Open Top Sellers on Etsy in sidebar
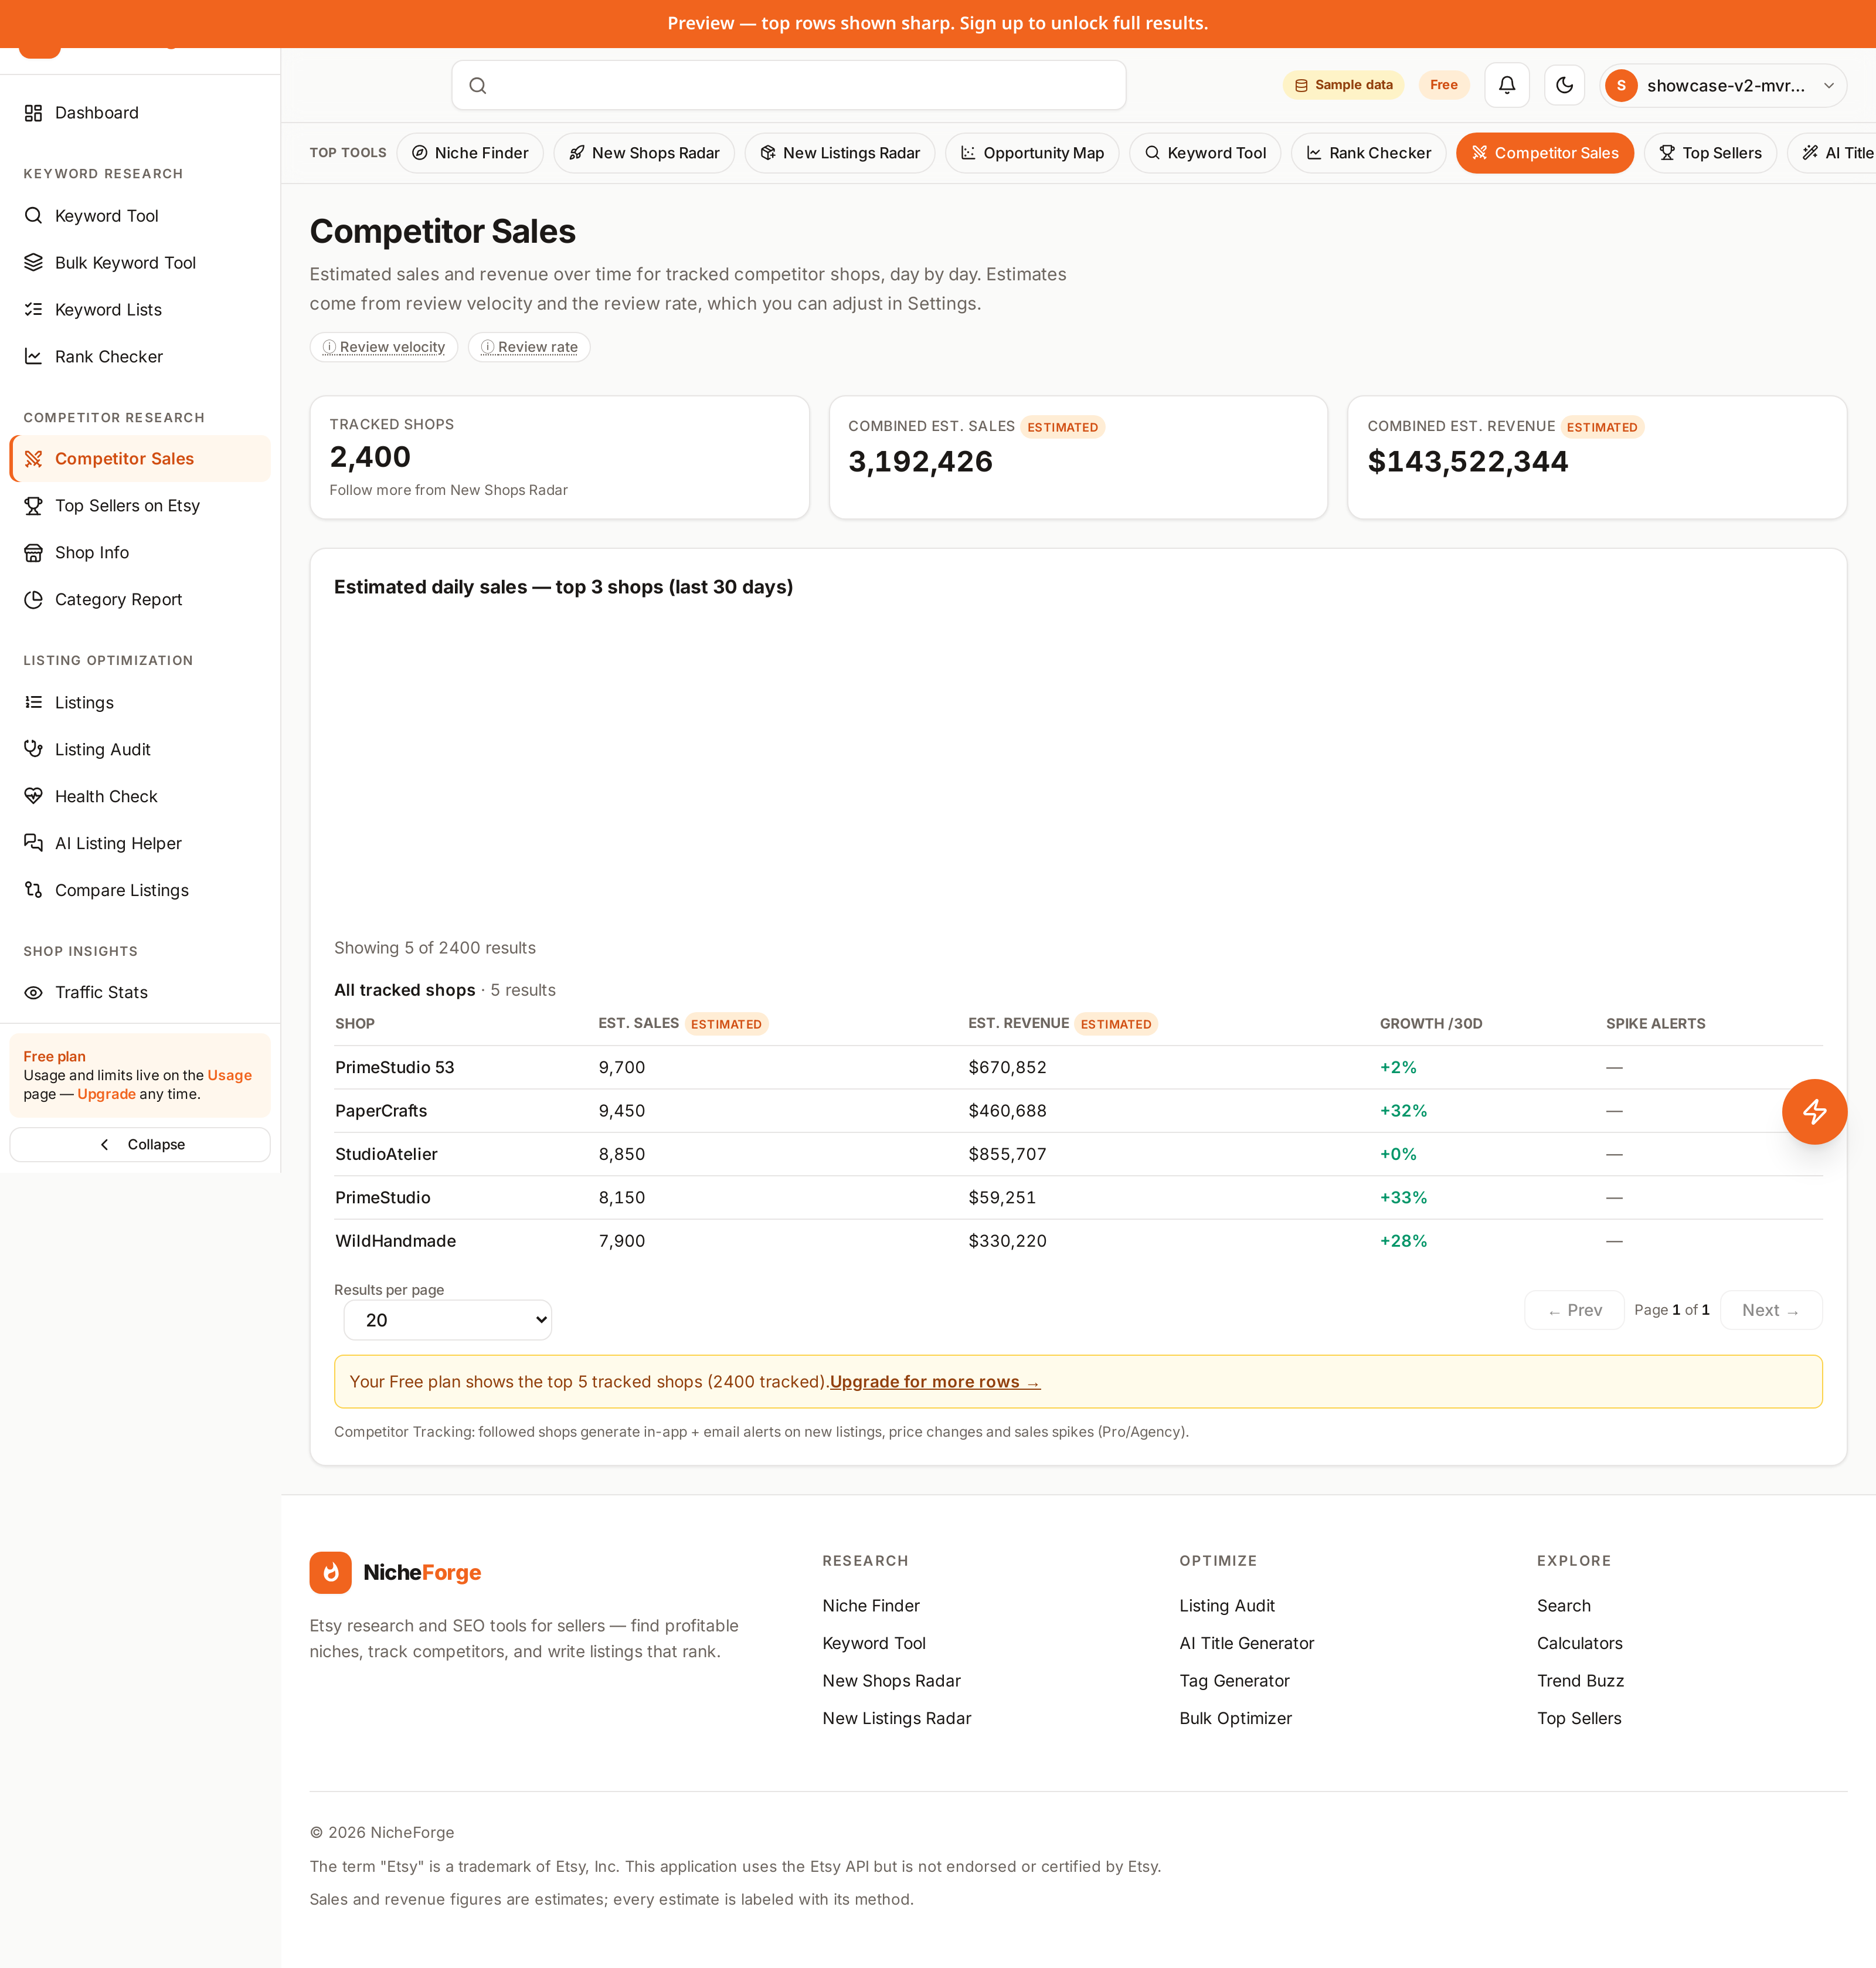Screen dimensions: 1876x1968 (x=140, y=506)
